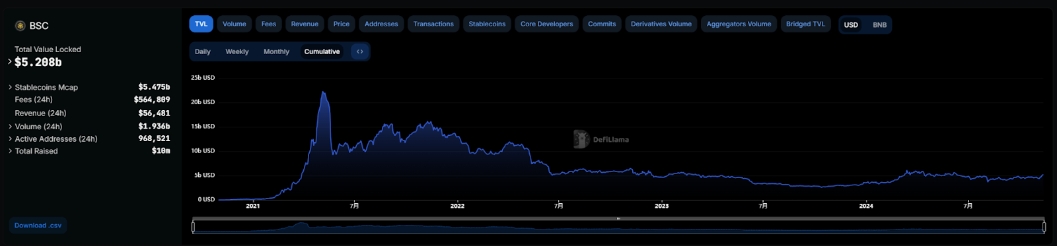The width and height of the screenshot is (1057, 246).
Task: Click the 20b USD y-axis label
Action: [x=203, y=102]
